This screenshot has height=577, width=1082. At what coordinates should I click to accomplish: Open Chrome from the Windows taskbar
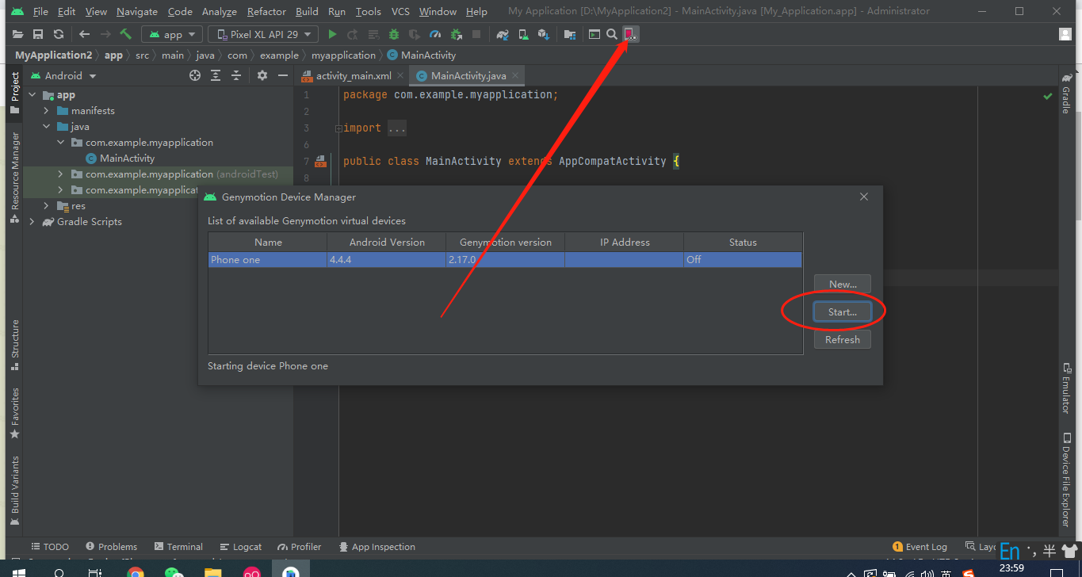[136, 572]
